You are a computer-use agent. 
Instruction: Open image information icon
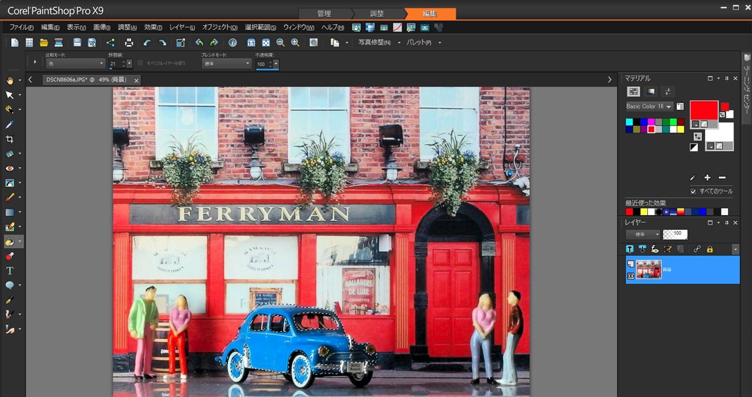(233, 43)
